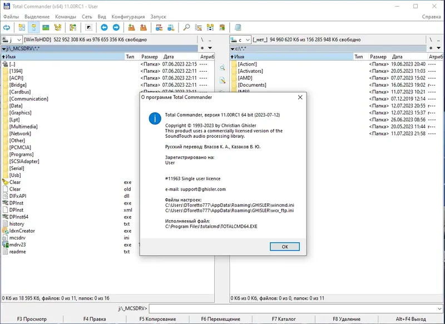
Task: Open the Выделение menu
Action: [x=37, y=17]
